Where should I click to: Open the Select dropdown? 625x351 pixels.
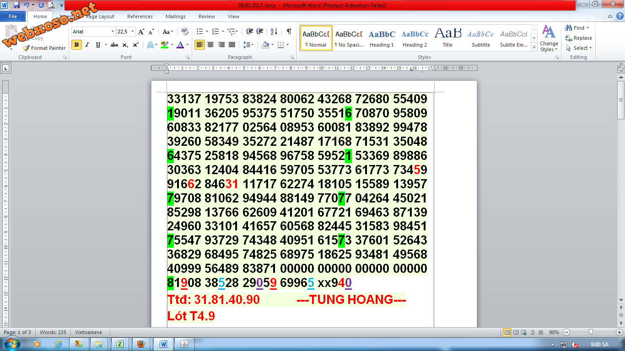578,48
